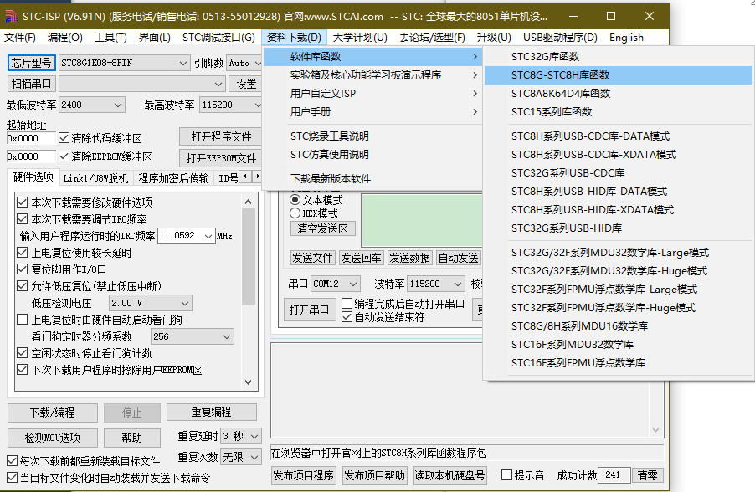Viewport: 755px width, 492px height.
Task: Choose STC15系列库函数 entry
Action: coord(619,111)
